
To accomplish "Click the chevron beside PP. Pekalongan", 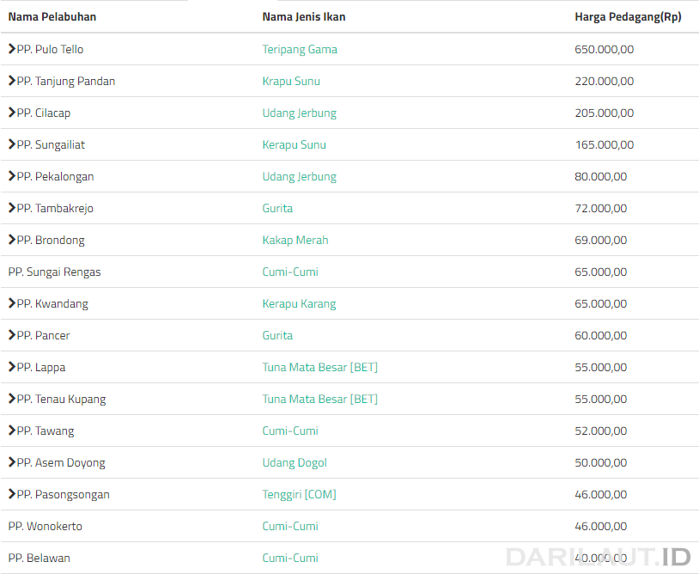I will (x=12, y=176).
